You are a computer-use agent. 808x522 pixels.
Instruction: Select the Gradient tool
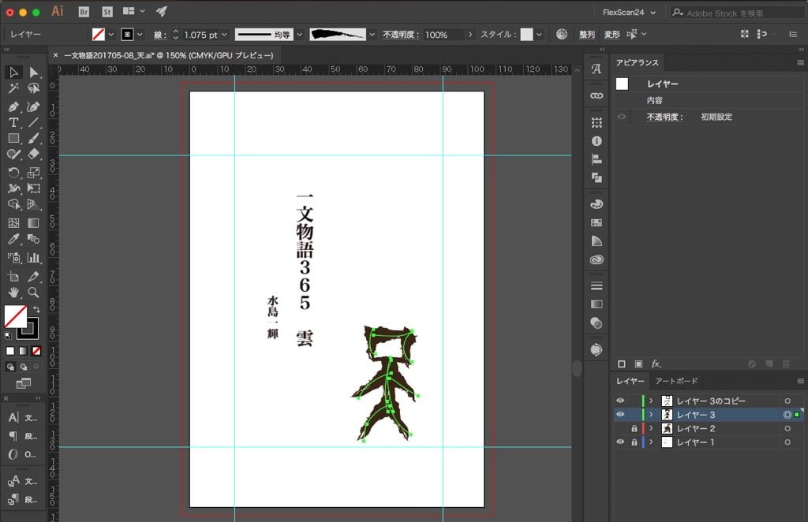33,223
